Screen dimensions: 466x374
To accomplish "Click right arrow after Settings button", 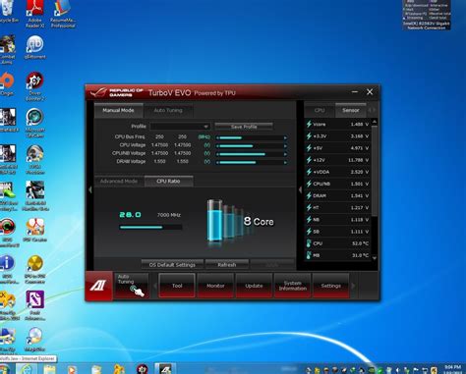I will click(353, 286).
